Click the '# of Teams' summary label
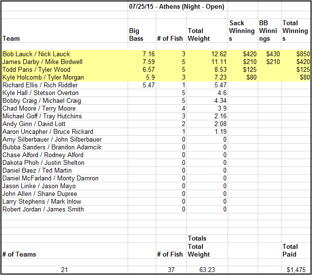The width and height of the screenshot is (312, 275). tap(19, 254)
